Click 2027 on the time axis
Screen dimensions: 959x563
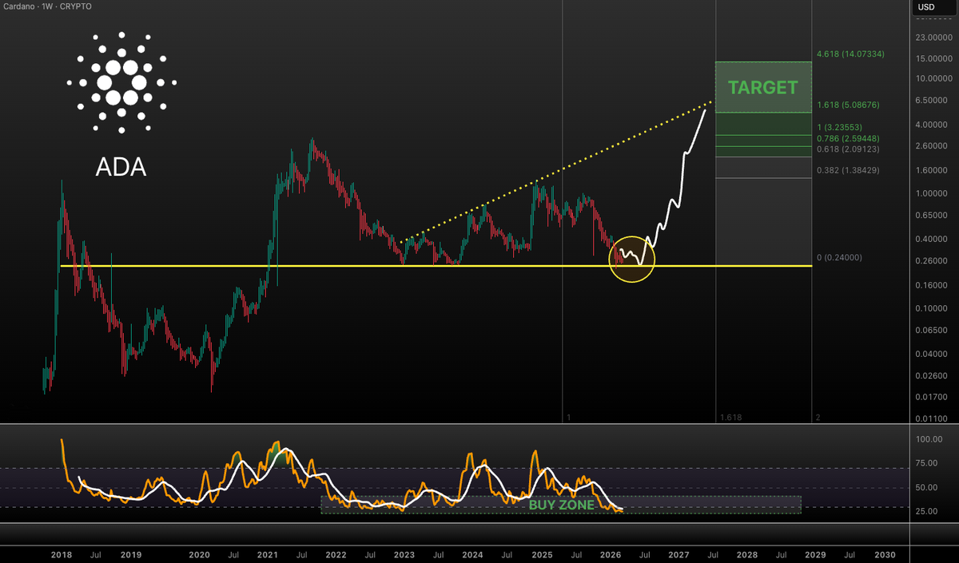678,553
